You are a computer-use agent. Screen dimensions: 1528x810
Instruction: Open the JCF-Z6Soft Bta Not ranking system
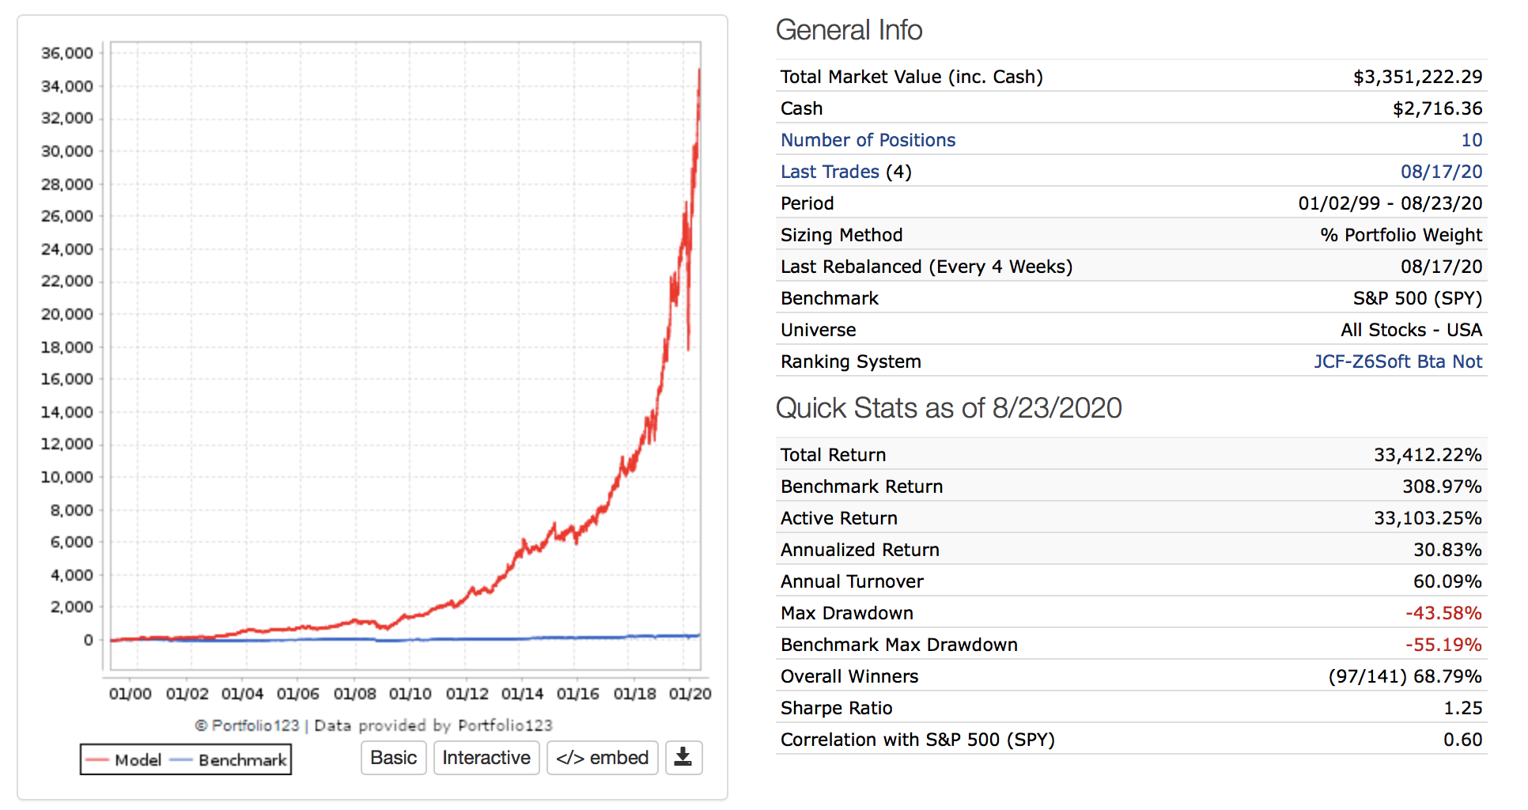(x=1398, y=361)
